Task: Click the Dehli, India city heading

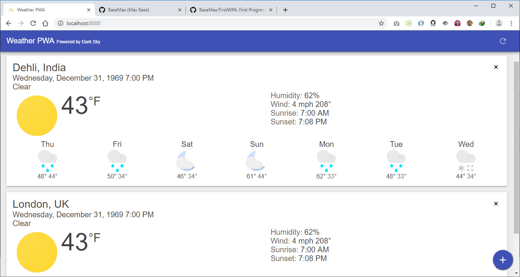Action: click(39, 68)
